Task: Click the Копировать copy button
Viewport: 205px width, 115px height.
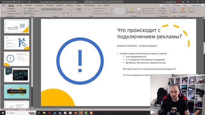Action: (x=12, y=11)
